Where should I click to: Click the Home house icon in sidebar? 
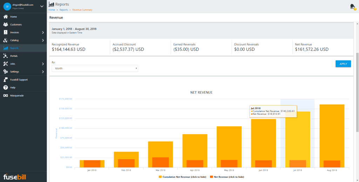point(6,17)
